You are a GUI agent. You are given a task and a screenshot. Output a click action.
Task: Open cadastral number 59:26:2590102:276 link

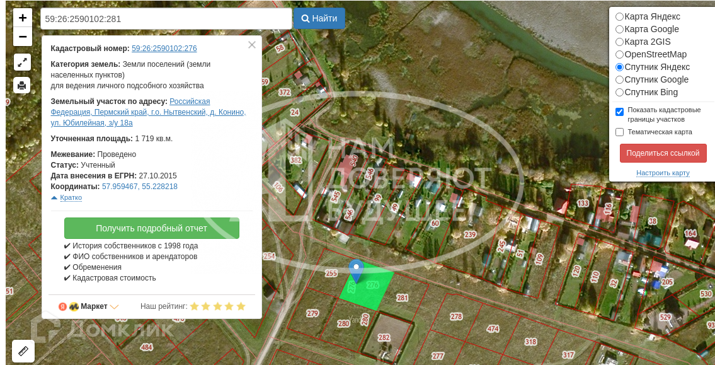(164, 49)
